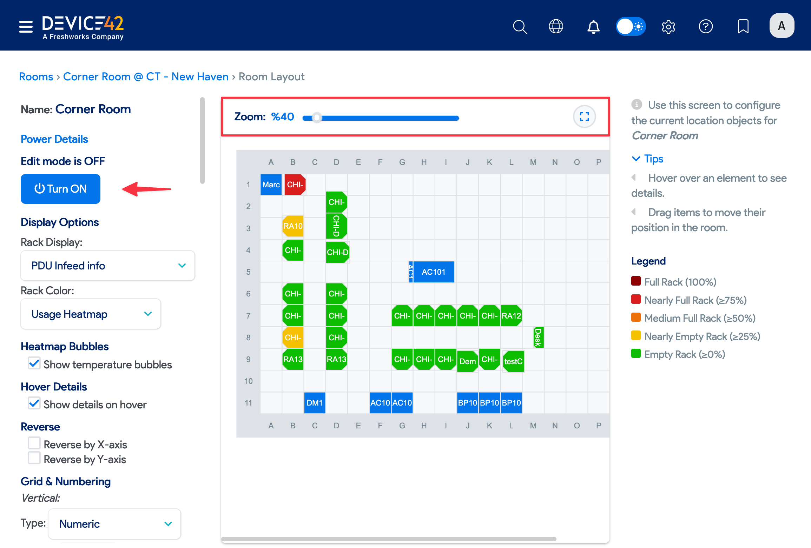The width and height of the screenshot is (811, 548).
Task: Click the Zoom slider handle
Action: (x=317, y=118)
